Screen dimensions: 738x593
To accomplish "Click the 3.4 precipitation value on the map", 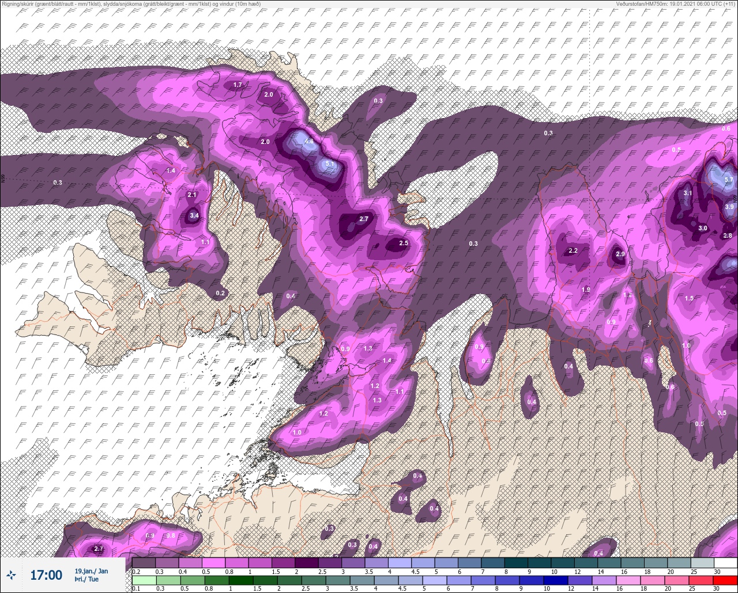I will (x=194, y=216).
